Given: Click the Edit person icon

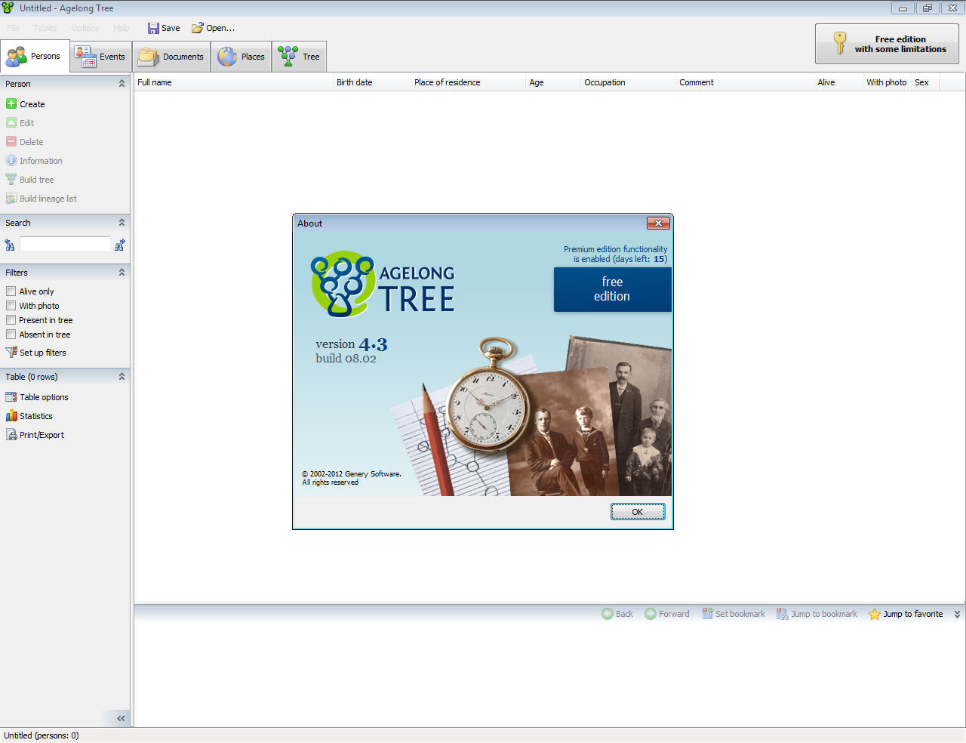Looking at the screenshot, I should pos(11,122).
